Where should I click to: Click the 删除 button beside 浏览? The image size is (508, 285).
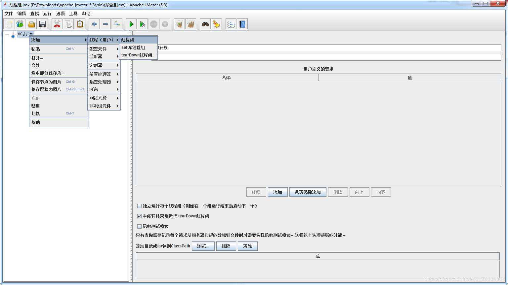coord(226,246)
